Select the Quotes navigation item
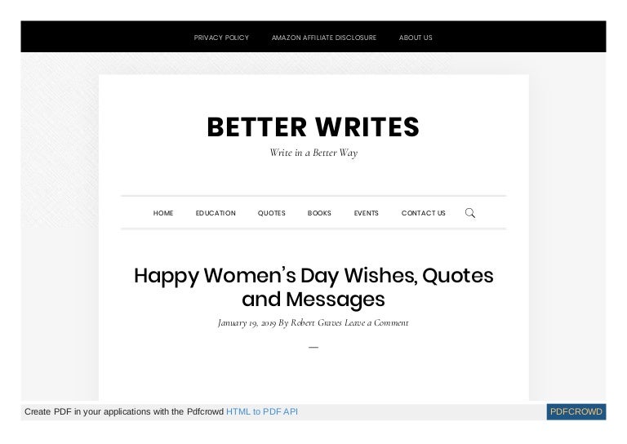Viewport: 627px width, 444px height. (x=272, y=213)
